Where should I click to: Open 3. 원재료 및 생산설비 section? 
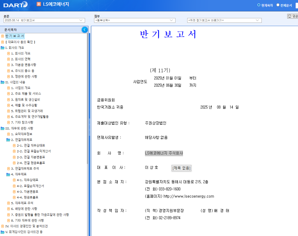(x=25, y=100)
